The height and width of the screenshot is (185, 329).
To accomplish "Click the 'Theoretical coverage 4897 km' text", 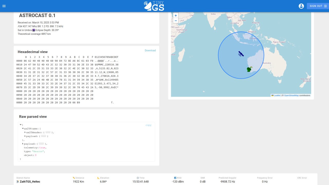I will point(34,34).
